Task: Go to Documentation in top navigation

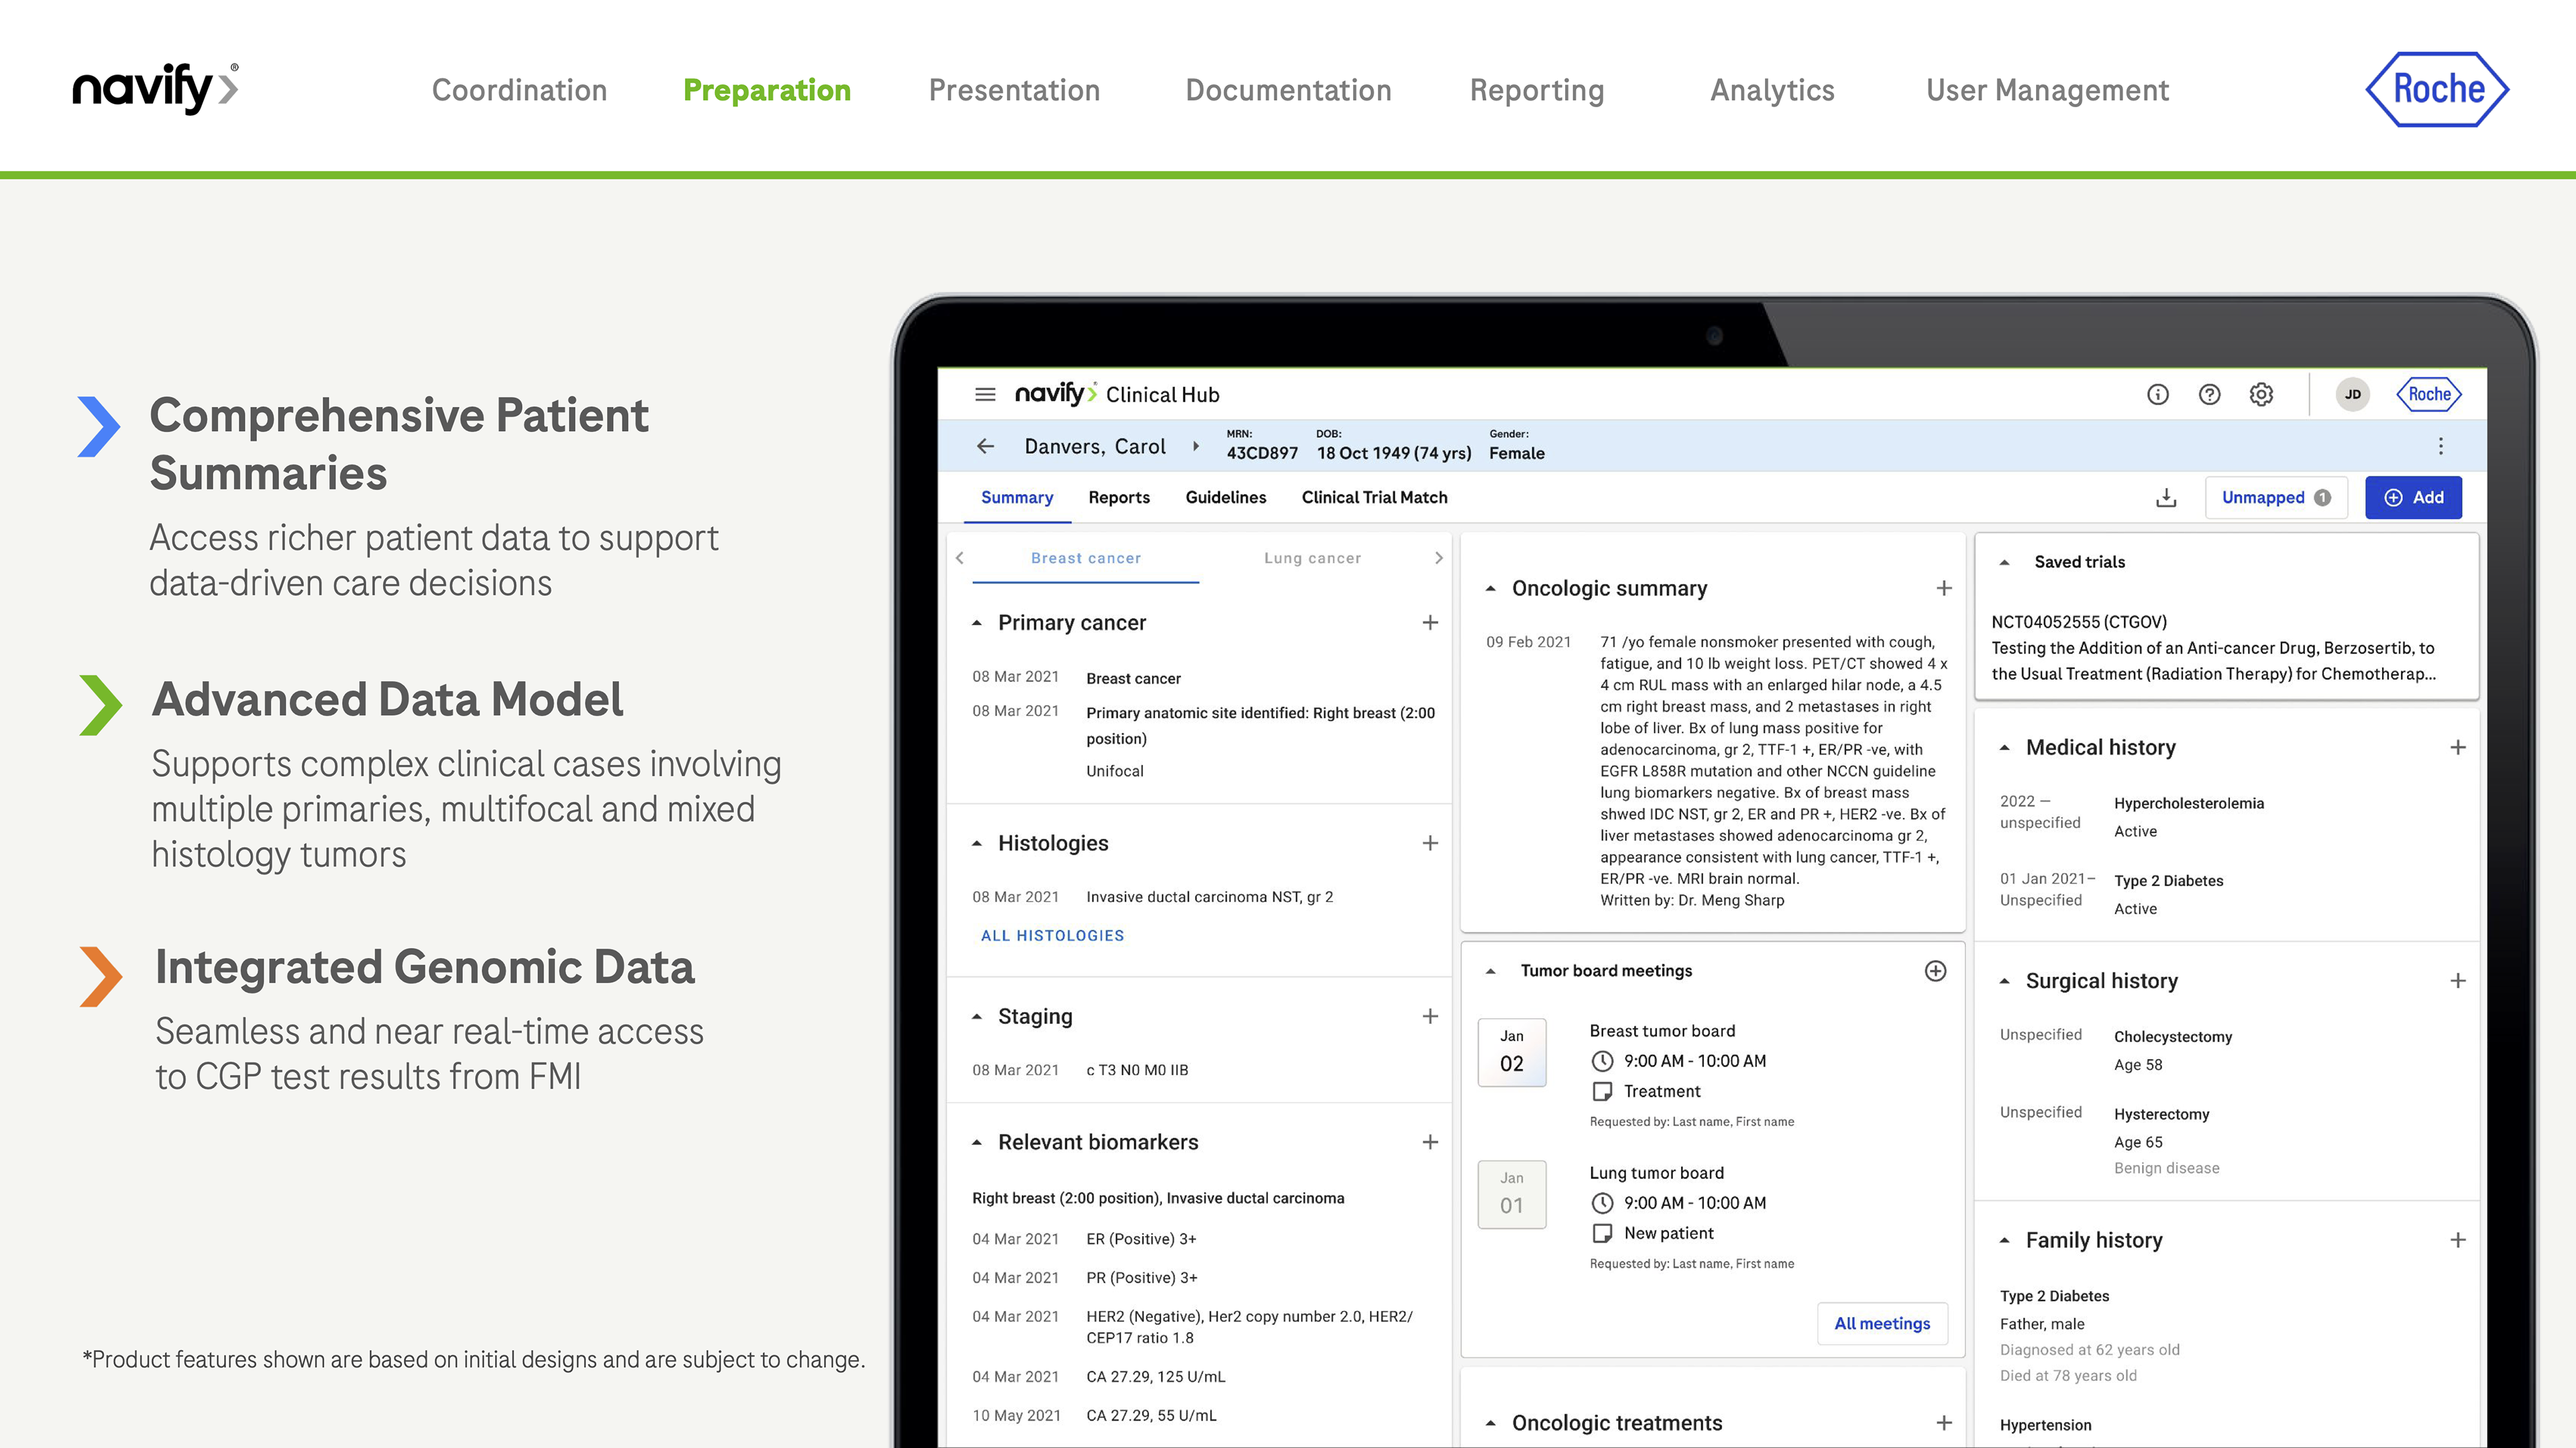Action: [x=1288, y=90]
